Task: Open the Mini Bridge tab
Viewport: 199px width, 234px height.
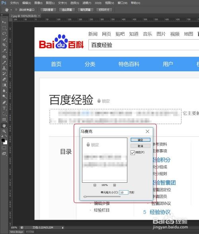Action: 17,232
